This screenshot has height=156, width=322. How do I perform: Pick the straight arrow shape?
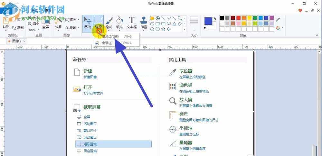pyautogui.click(x=174, y=18)
